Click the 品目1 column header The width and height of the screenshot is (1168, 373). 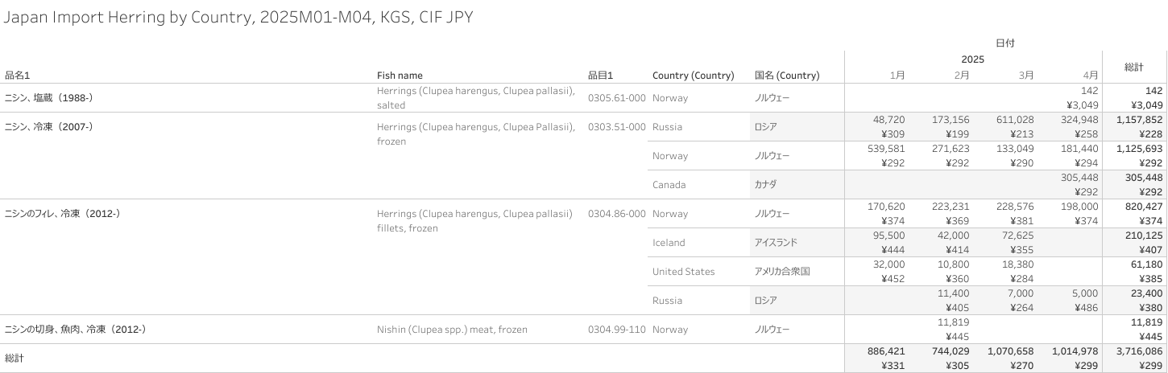click(x=601, y=76)
